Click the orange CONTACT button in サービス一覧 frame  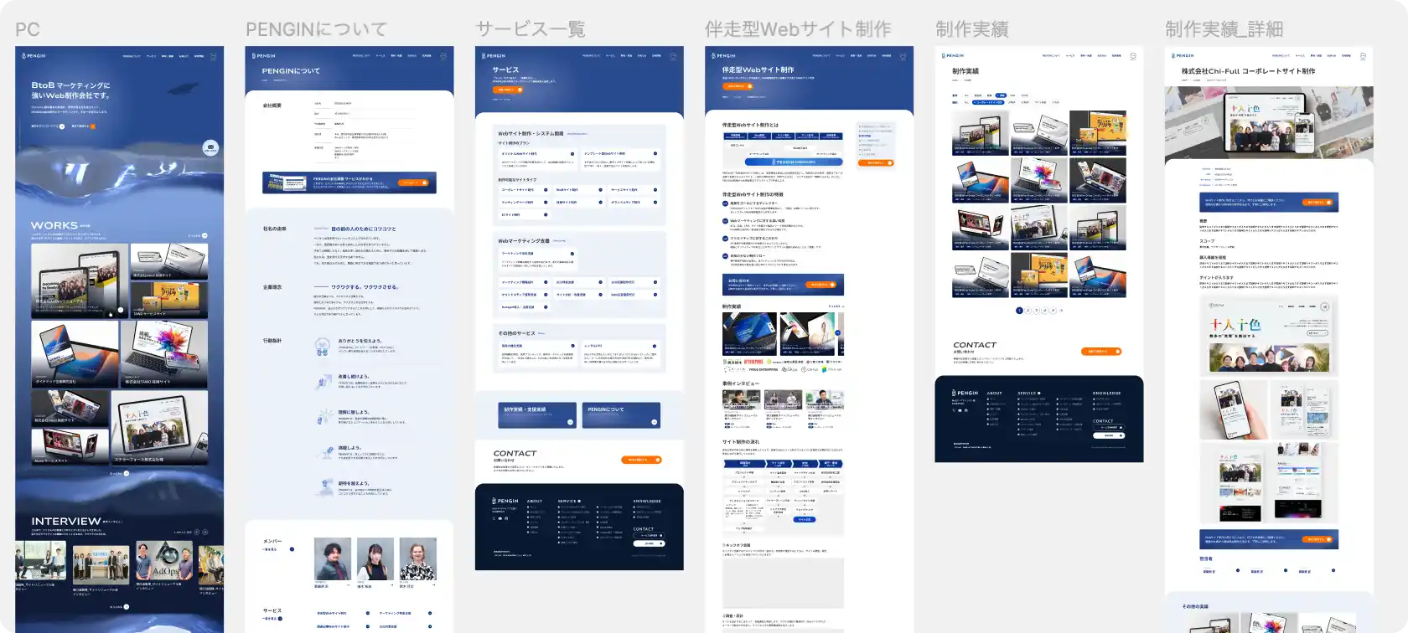[x=641, y=460]
